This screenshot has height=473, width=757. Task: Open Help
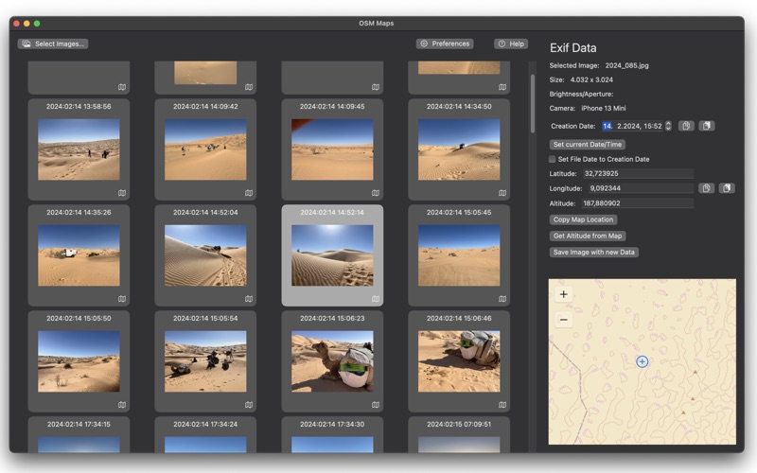pyautogui.click(x=511, y=44)
